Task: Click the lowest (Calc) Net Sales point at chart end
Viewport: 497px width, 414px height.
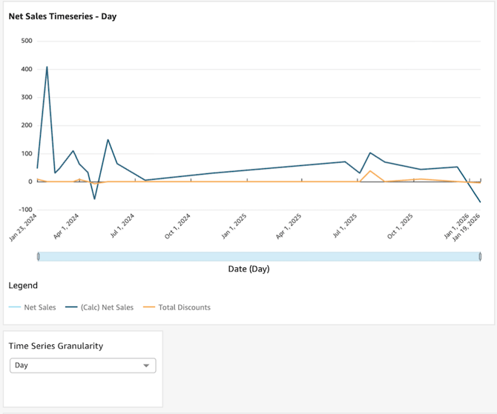Action: pos(480,202)
